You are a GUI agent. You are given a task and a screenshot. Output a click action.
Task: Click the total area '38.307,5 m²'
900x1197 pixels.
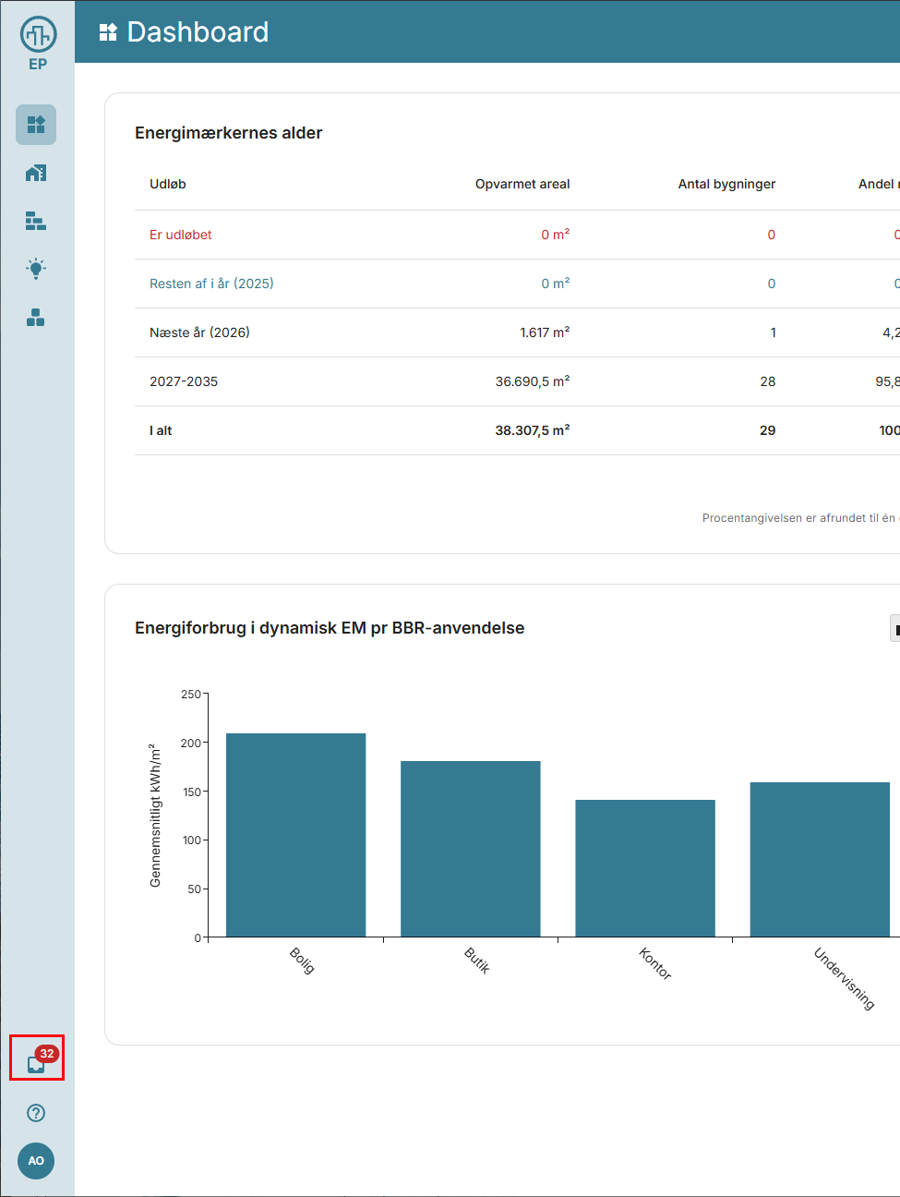[533, 430]
